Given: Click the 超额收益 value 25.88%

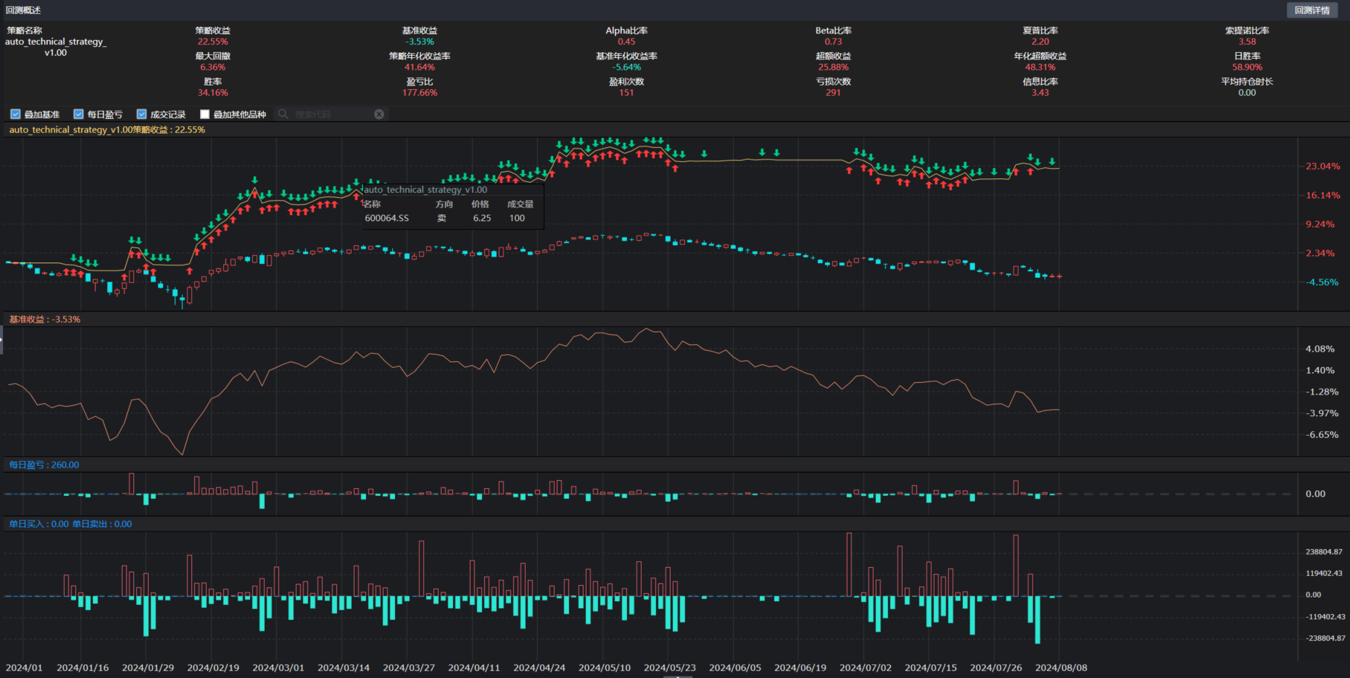Looking at the screenshot, I should [834, 67].
